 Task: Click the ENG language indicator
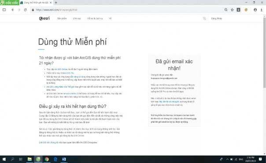tap(241, 159)
